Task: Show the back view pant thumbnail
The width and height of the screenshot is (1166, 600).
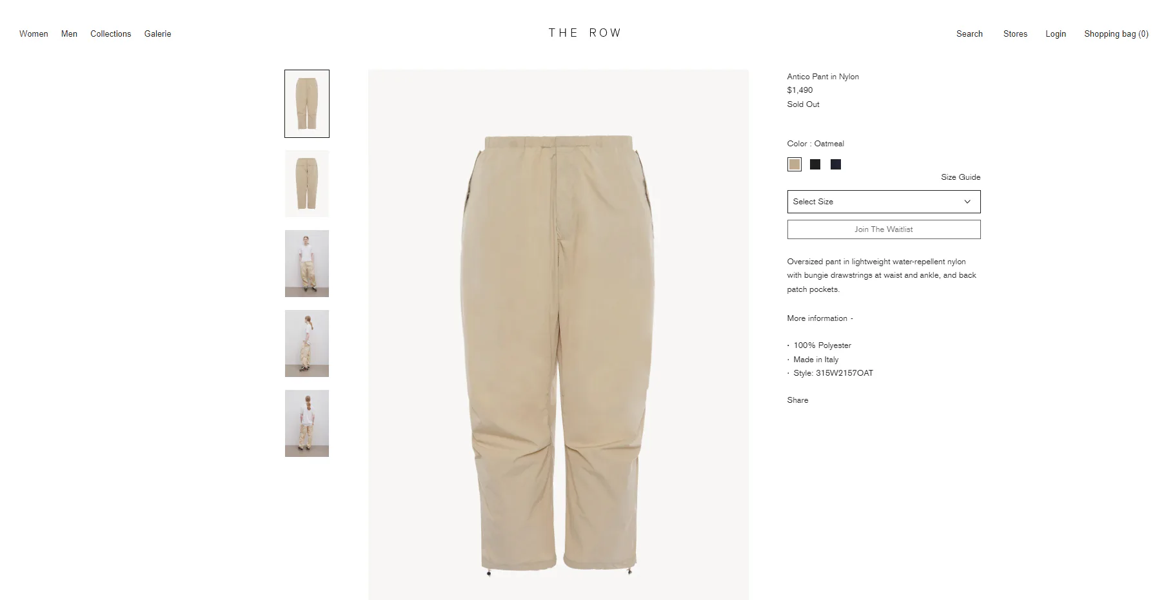Action: point(307,184)
